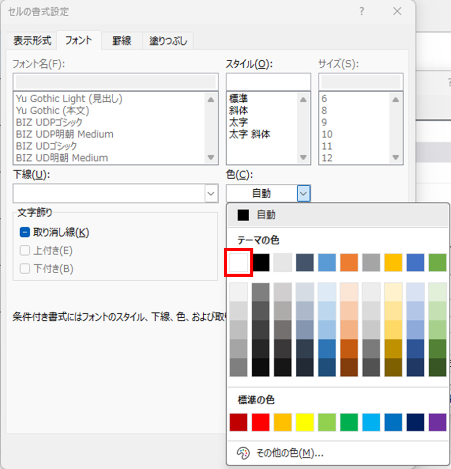Screen dimensions: 451x469
Task: Select font size 6
Action: pos(324,99)
